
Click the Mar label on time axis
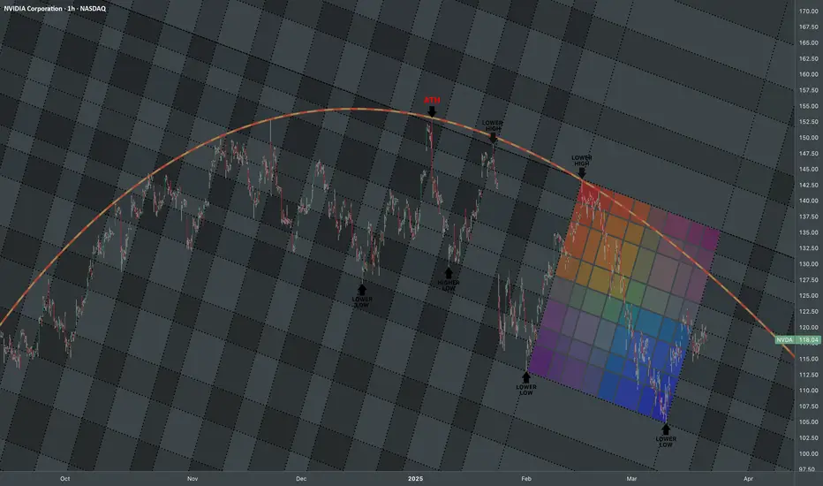click(x=631, y=479)
